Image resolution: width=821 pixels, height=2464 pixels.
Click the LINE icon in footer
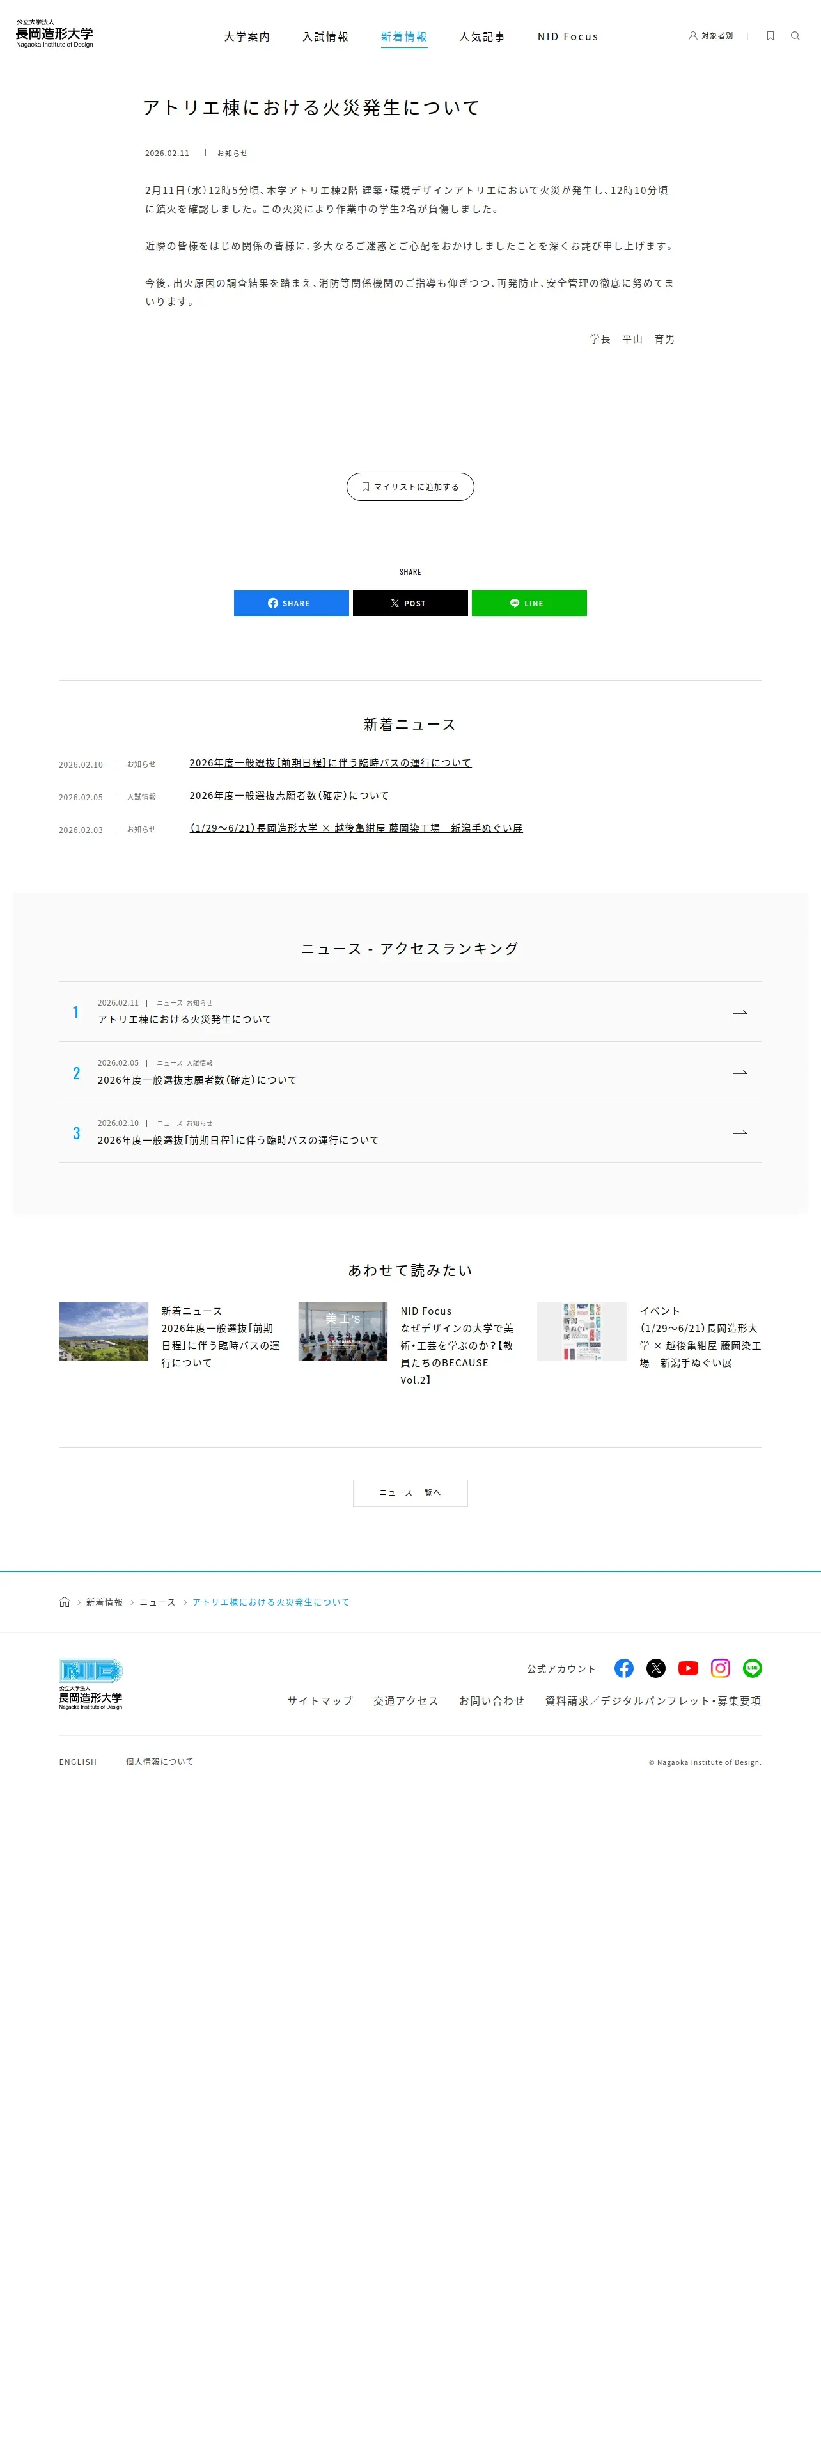click(x=752, y=1668)
